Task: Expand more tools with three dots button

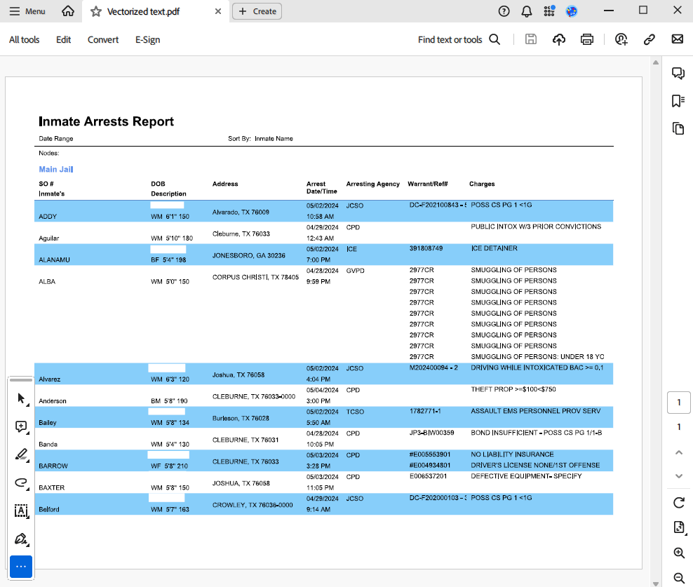Action: pos(20,566)
